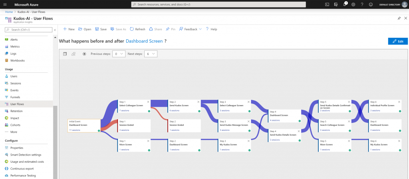Save the user flow
Image resolution: width=409 pixels, height=179 pixels.
(x=101, y=29)
